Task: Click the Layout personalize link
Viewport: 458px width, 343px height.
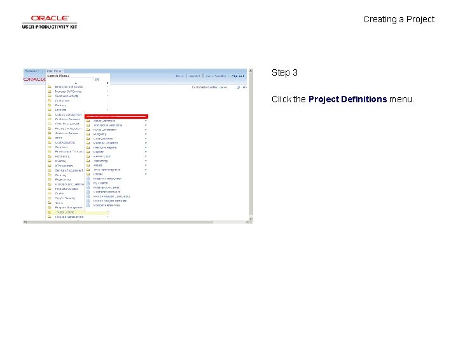Action: pos(223,87)
